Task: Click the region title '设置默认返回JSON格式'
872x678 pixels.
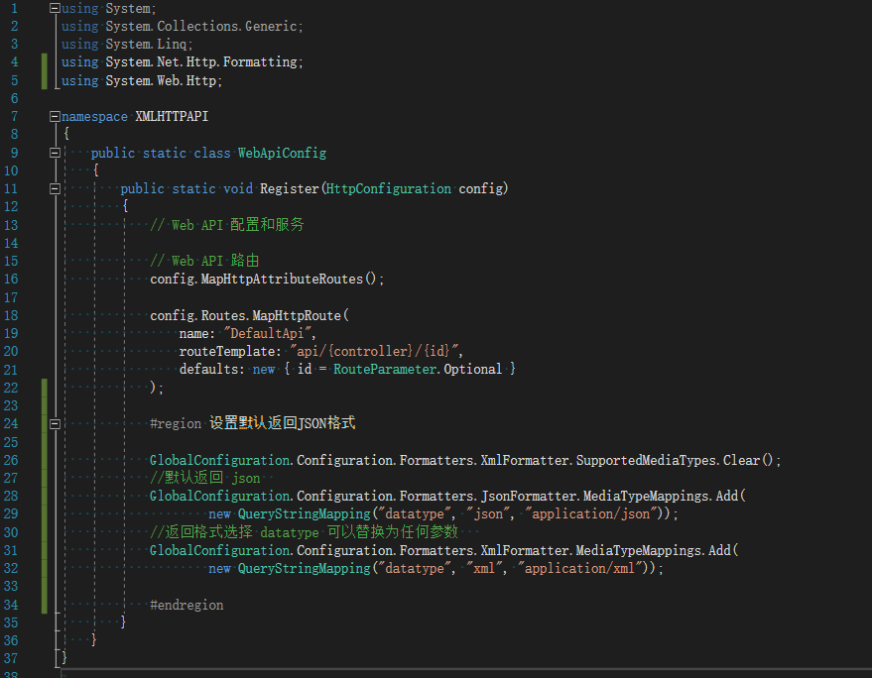Action: pos(283,423)
